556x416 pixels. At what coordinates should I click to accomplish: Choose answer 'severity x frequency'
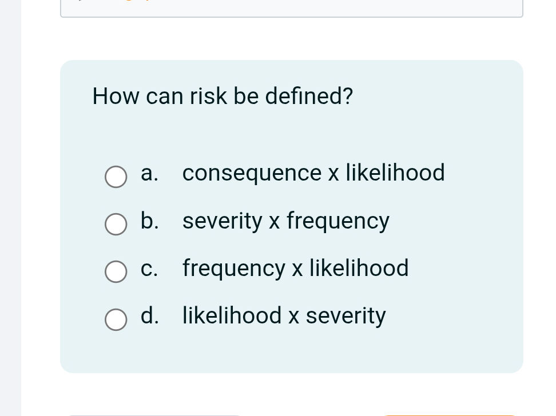tap(285, 221)
